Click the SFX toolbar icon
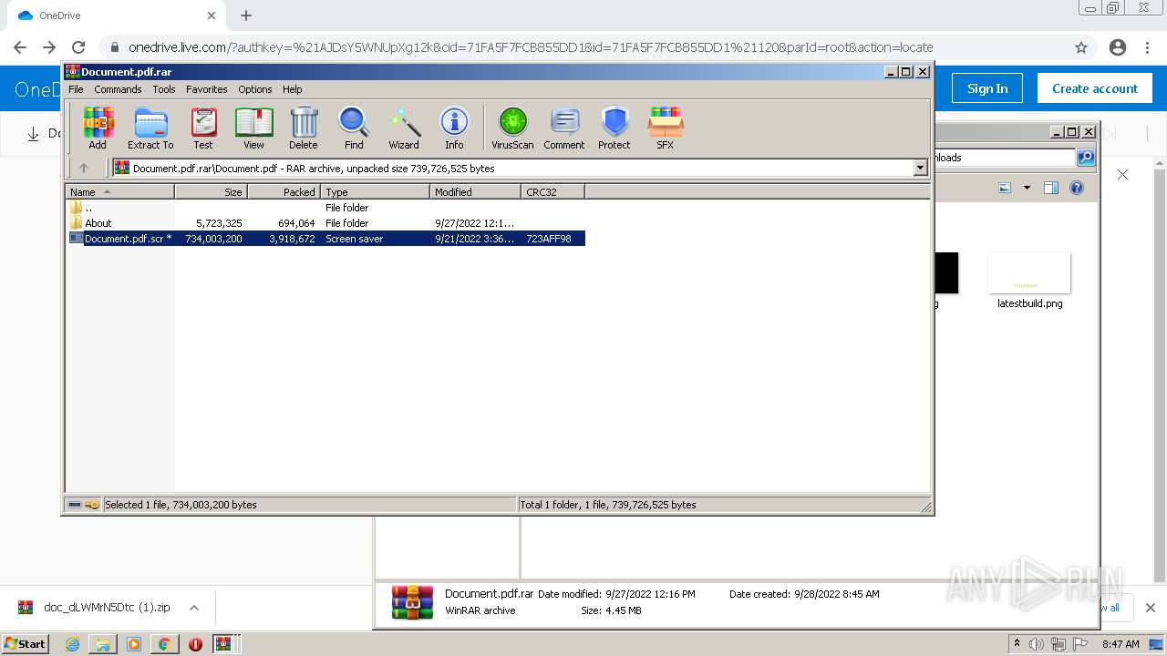 [666, 128]
